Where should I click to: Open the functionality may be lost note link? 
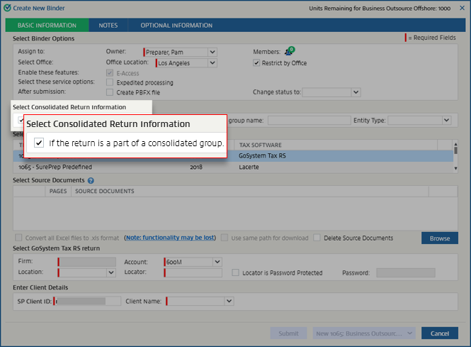click(169, 238)
